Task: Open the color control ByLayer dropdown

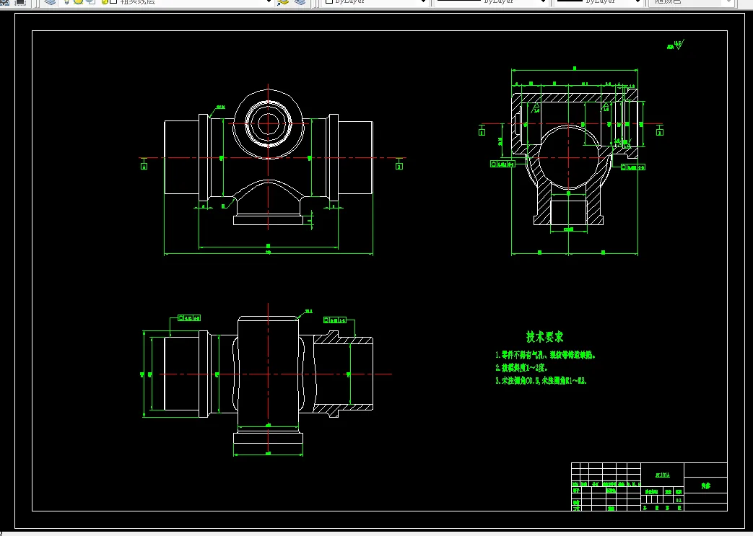Action: click(375, 2)
